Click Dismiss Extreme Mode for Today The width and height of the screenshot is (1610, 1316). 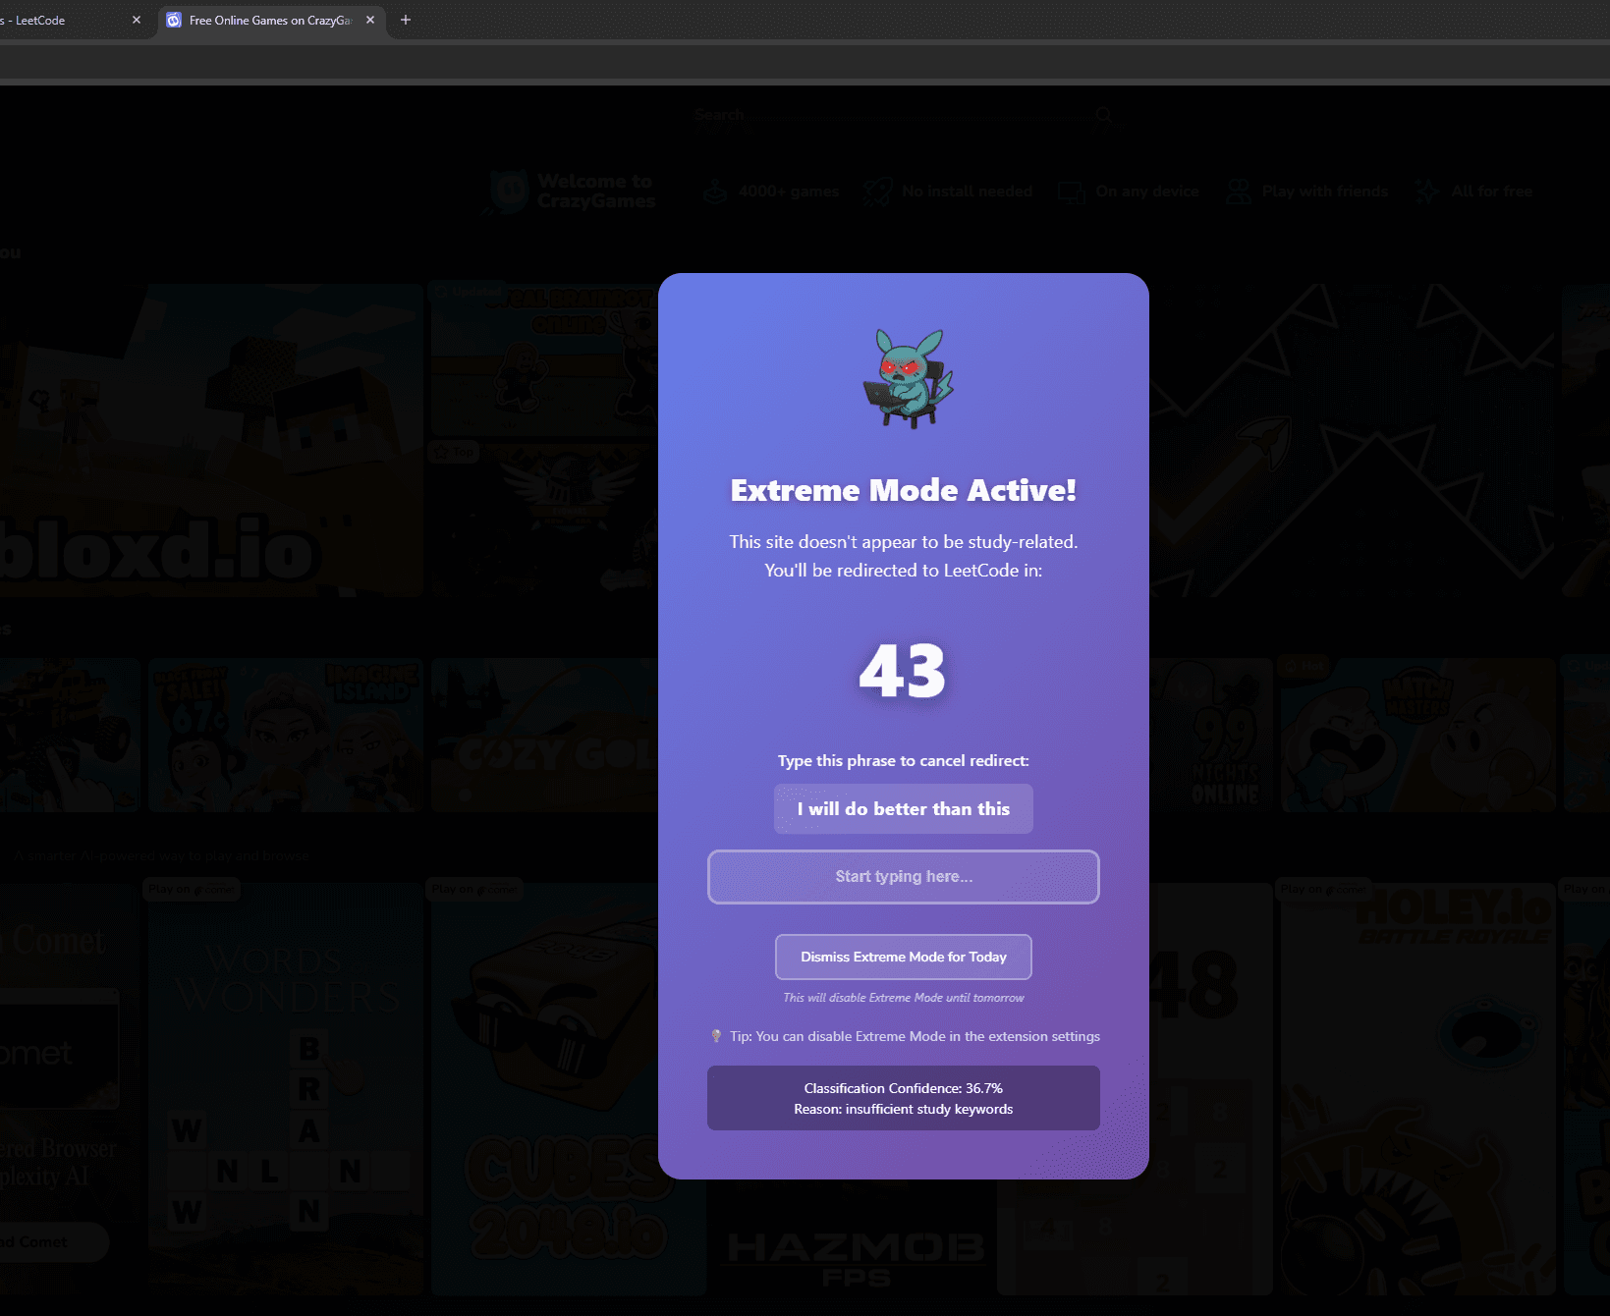click(x=903, y=957)
